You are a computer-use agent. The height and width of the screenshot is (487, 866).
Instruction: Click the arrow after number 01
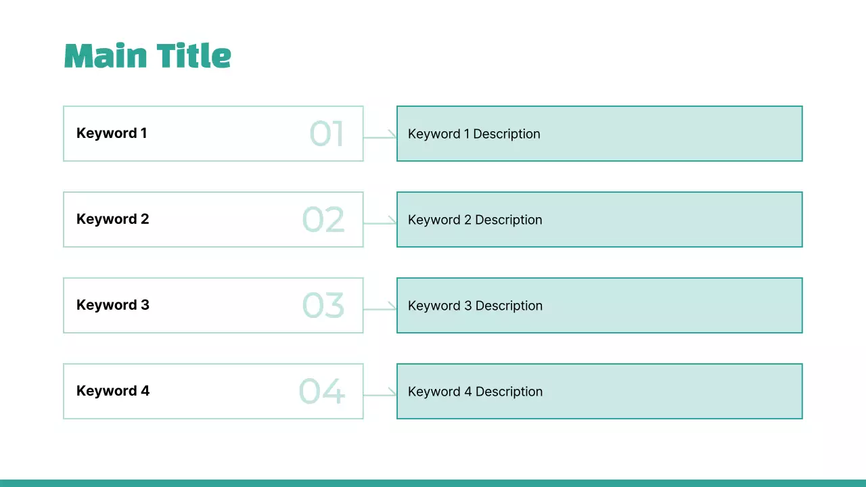380,137
